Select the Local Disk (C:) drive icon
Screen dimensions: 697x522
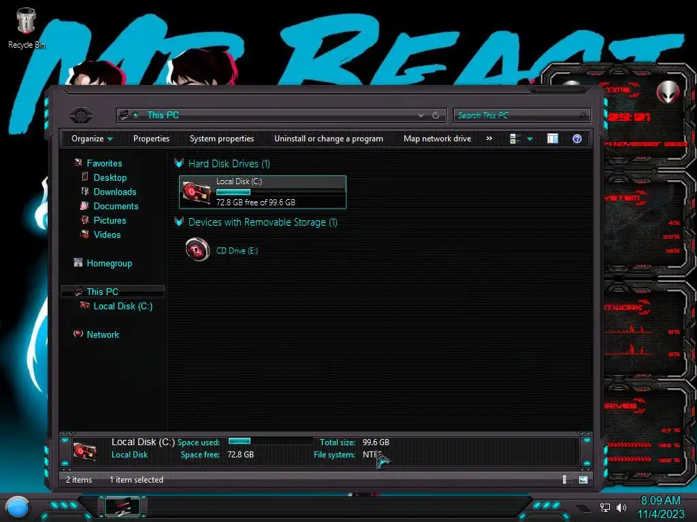(x=197, y=192)
